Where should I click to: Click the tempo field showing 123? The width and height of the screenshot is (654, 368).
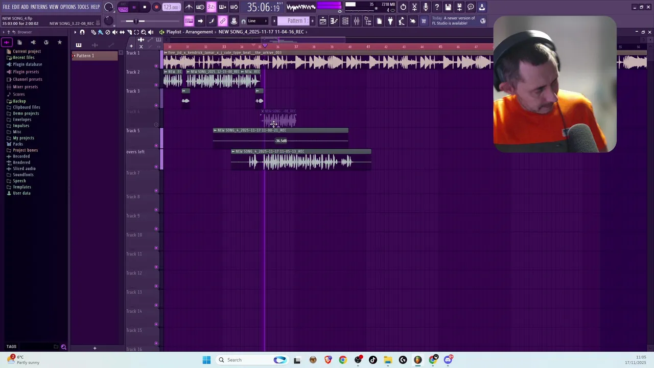171,7
